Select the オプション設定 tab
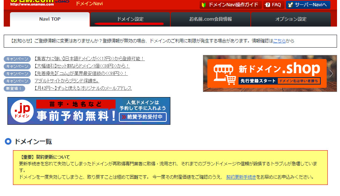Image resolution: width=340 pixels, height=196 pixels. (x=291, y=19)
